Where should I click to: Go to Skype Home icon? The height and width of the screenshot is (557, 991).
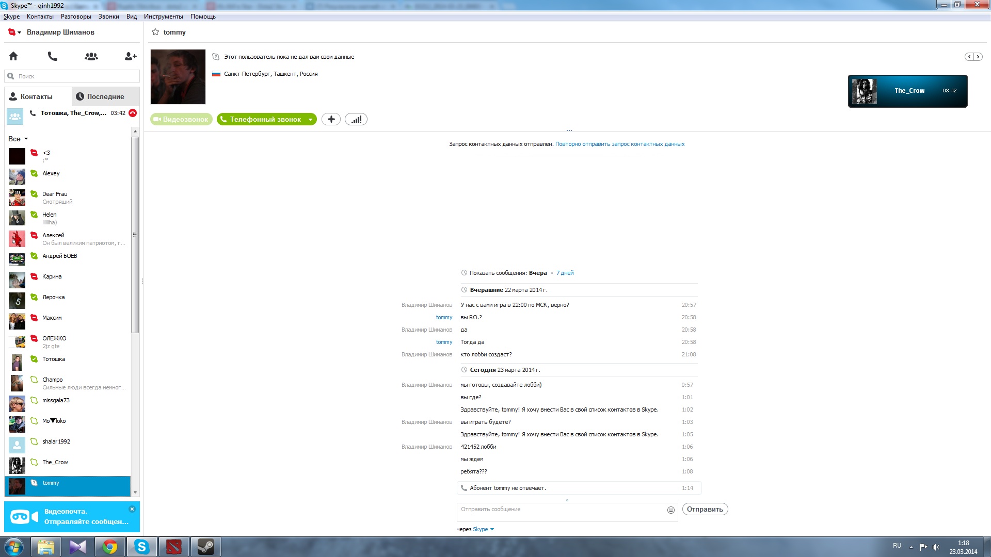(x=13, y=56)
